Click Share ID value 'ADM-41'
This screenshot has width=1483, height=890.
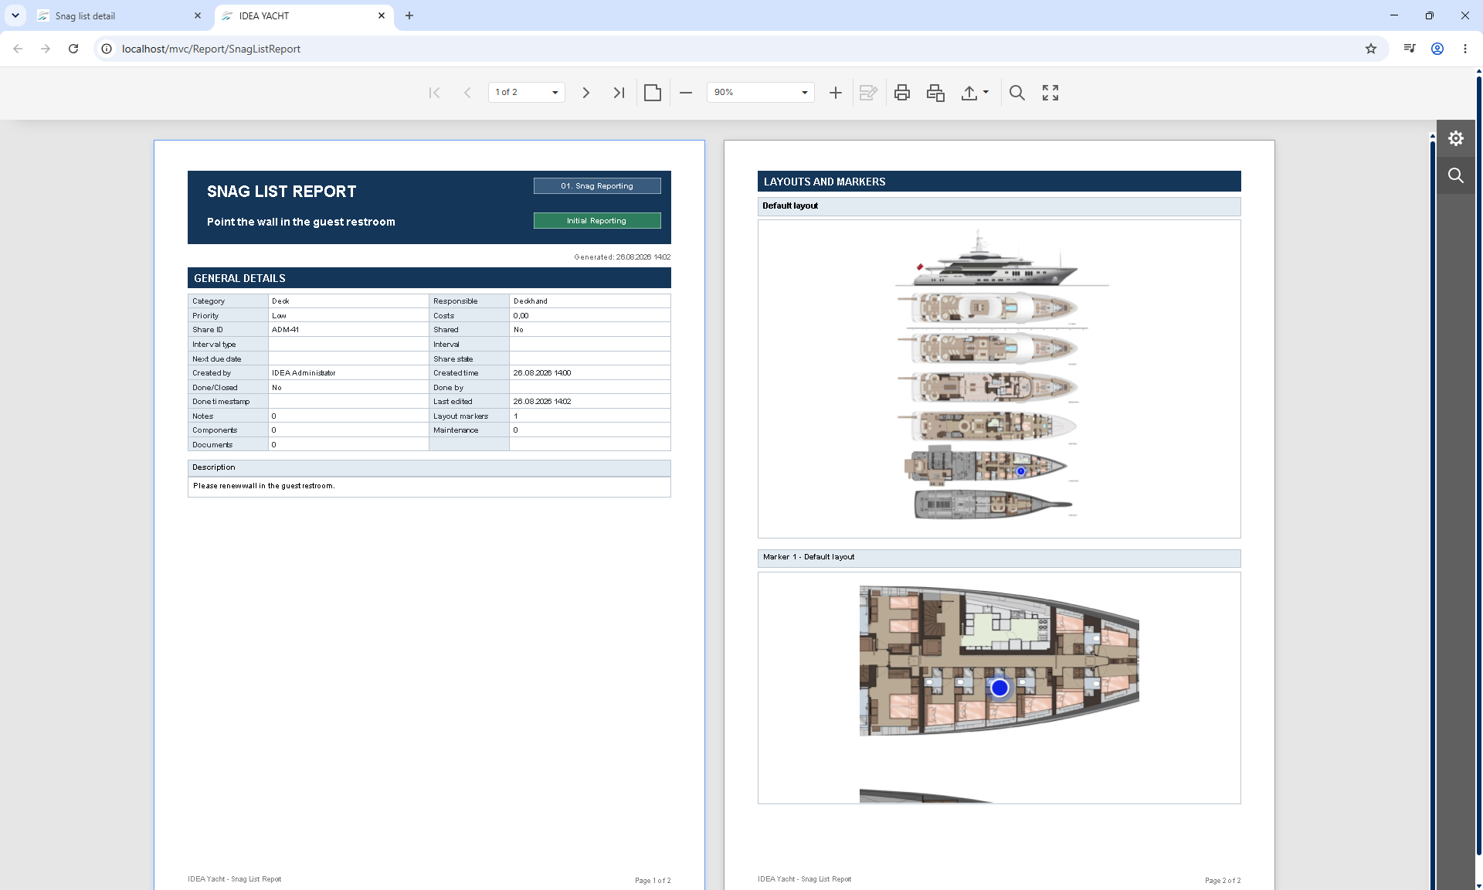285,330
